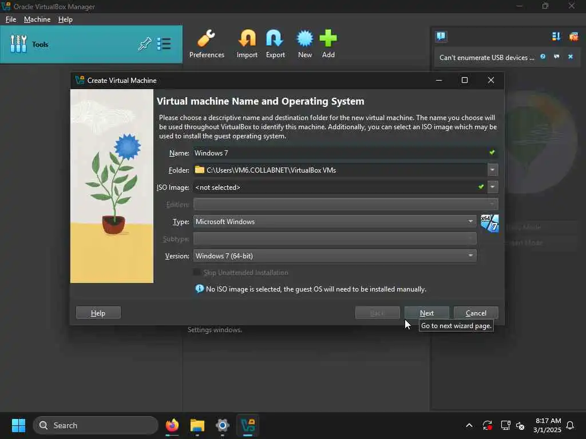586x439 pixels.
Task: Dismiss the USB devices notification
Action: click(571, 57)
